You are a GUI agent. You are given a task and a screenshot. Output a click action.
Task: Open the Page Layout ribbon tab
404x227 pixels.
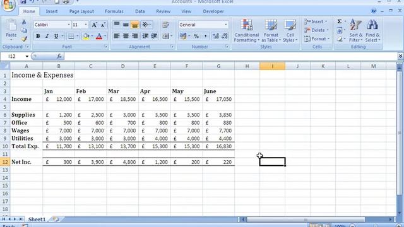(81, 11)
